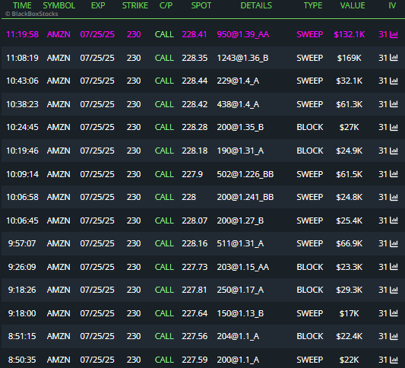The height and width of the screenshot is (368, 405).
Task: Click details 511@1.31_A
Action: click(240, 243)
